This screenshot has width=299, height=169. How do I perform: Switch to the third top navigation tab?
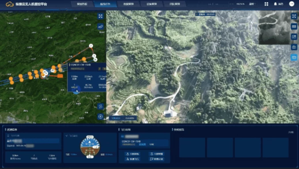click(x=129, y=4)
